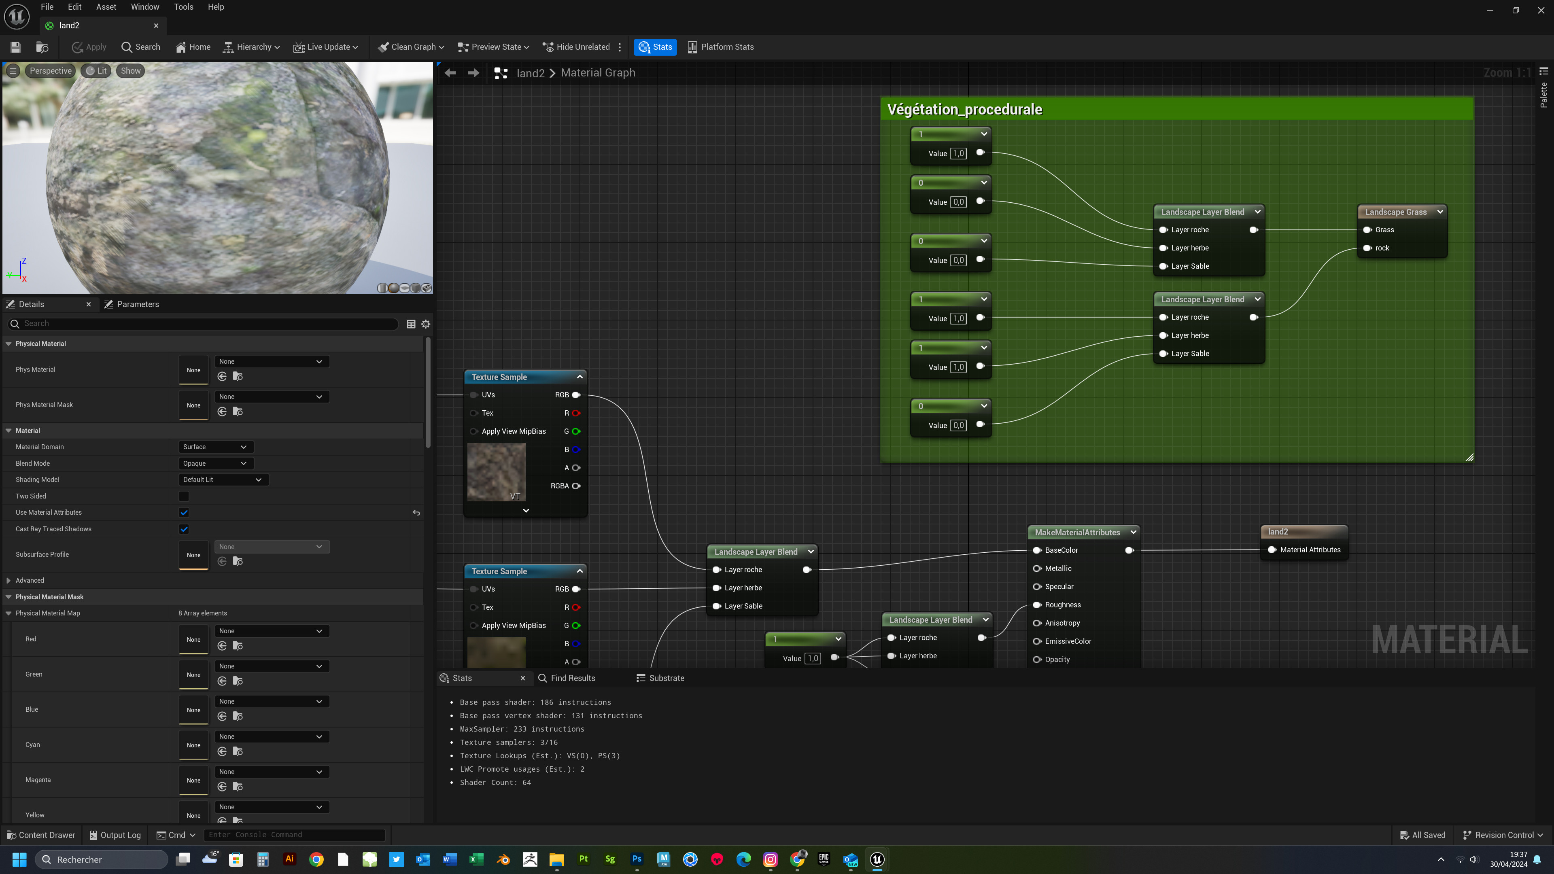The height and width of the screenshot is (874, 1554).
Task: Open the File menu
Action: click(x=47, y=6)
